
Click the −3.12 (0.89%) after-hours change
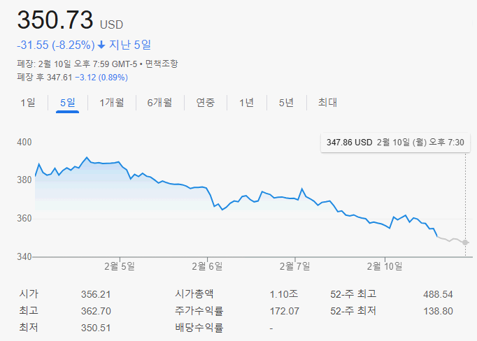[101, 77]
